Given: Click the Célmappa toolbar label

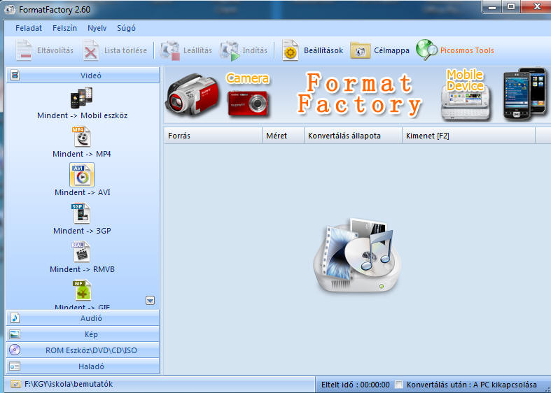Looking at the screenshot, I should [x=391, y=50].
